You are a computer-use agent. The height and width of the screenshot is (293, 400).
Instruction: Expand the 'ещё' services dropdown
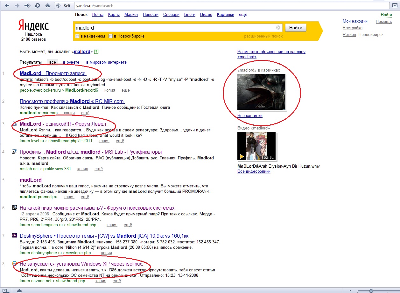[243, 15]
